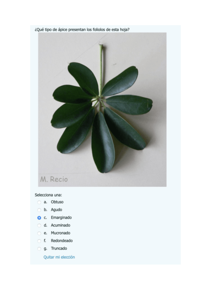Click the selected Emarginado radio button
The height and width of the screenshot is (299, 211).
click(39, 218)
